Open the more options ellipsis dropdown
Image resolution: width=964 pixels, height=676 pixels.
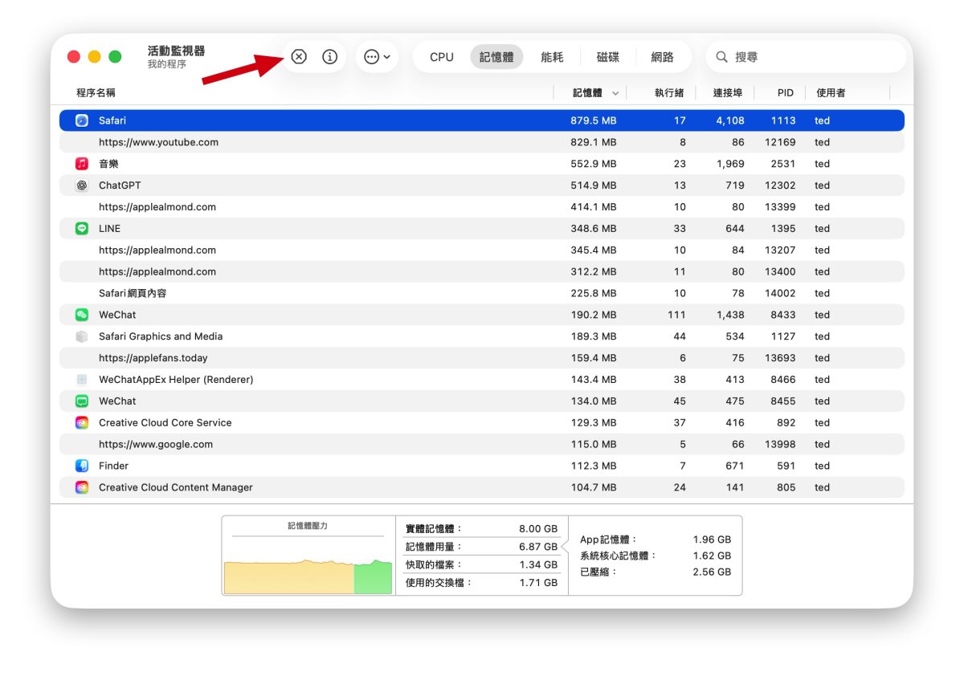coord(377,57)
